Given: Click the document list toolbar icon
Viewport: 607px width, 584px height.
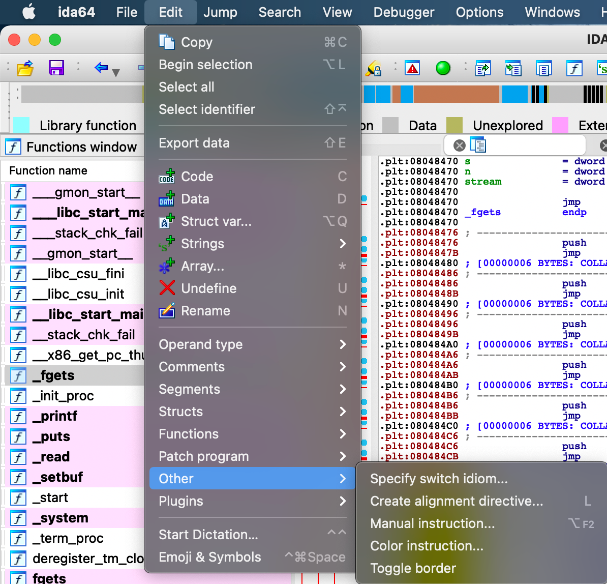Looking at the screenshot, I should (544, 69).
